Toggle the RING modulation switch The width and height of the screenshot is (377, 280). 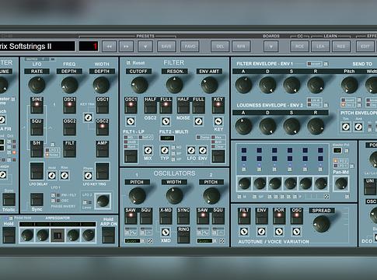point(183,235)
